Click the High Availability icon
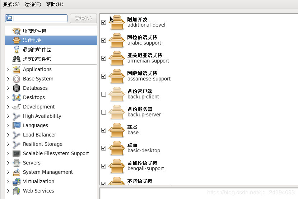The width and height of the screenshot is (298, 199). click(x=17, y=116)
